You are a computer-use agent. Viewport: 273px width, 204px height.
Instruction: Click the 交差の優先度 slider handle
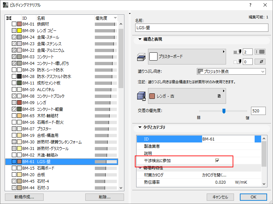point(224,111)
